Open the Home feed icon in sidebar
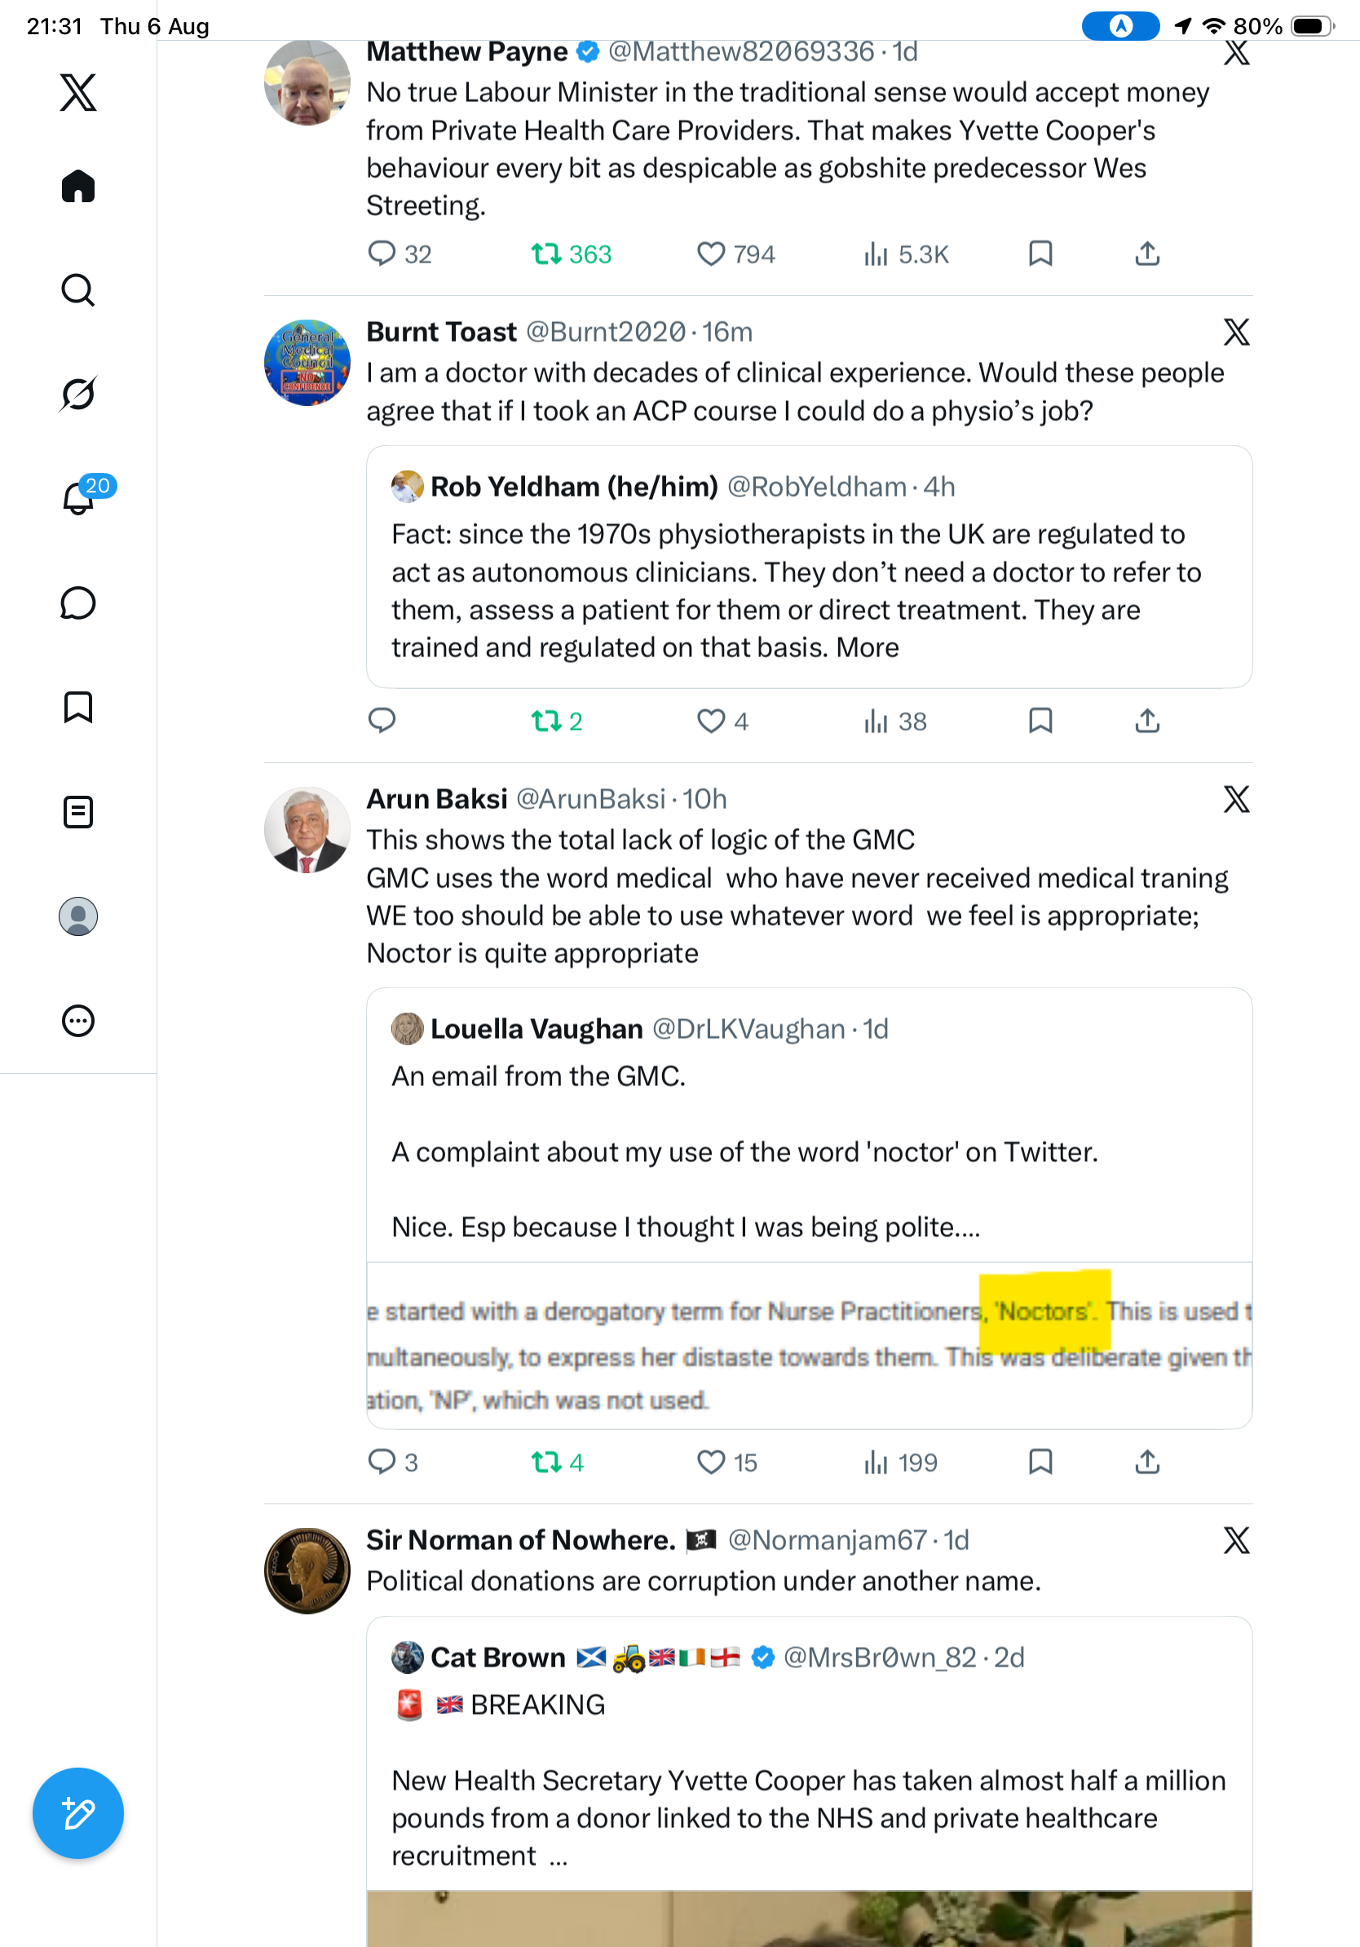1360x1947 pixels. click(x=78, y=186)
